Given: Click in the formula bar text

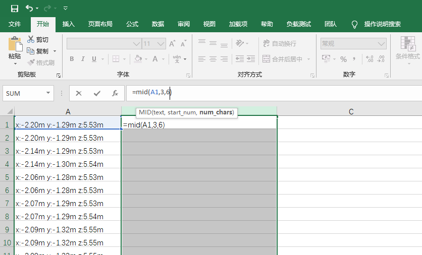Looking at the screenshot, I should (x=152, y=92).
